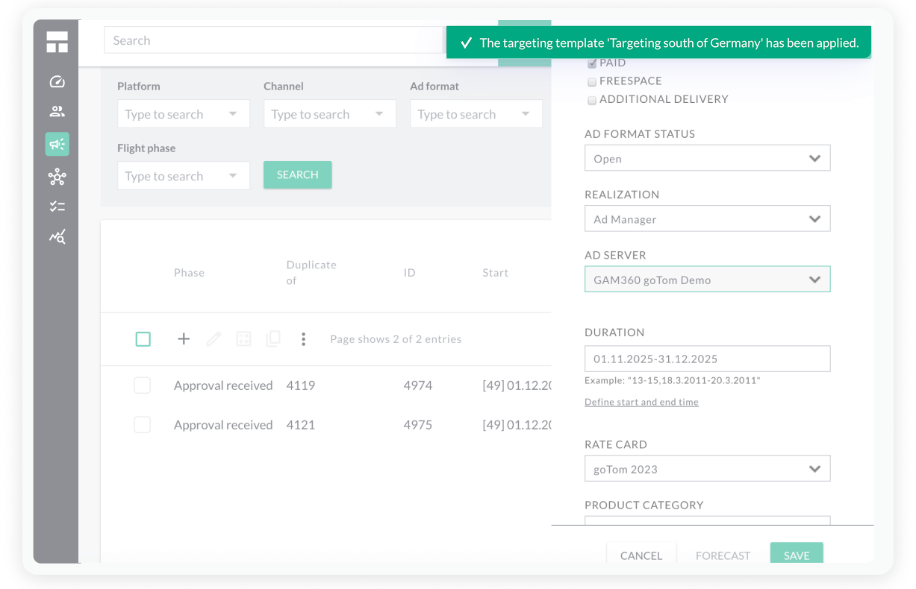
Task: Click the duplicate copy icon in table toolbar
Action: [x=272, y=338]
